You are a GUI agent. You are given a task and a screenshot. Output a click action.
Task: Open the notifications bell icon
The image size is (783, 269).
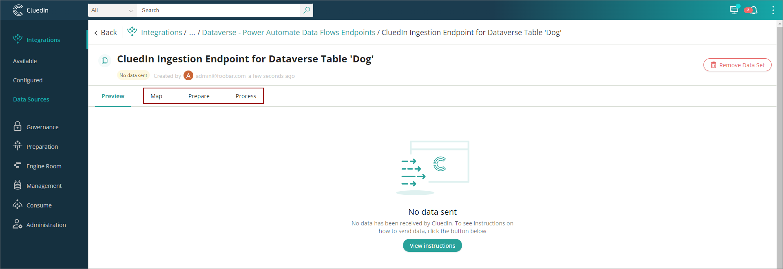click(x=753, y=10)
